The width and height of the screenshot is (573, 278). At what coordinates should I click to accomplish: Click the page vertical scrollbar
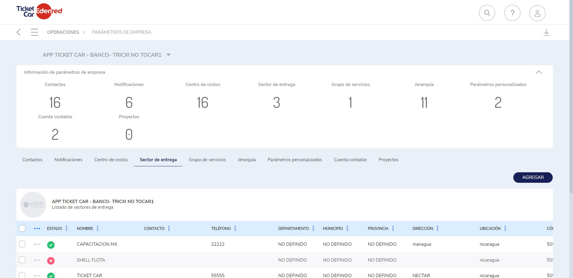pos(571,96)
